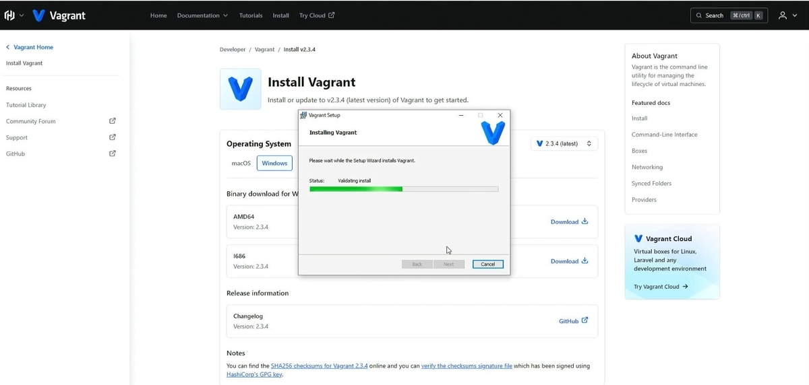Click disabled Back button in Setup

tap(417, 264)
